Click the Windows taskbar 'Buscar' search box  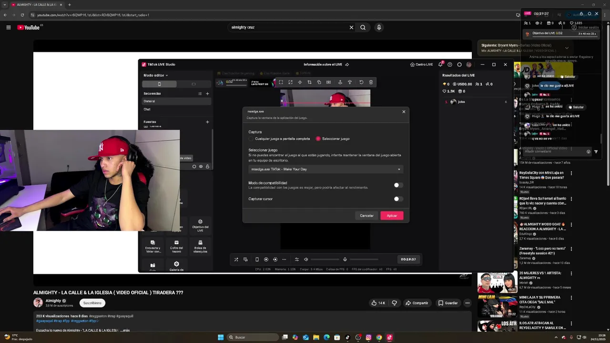(x=252, y=337)
